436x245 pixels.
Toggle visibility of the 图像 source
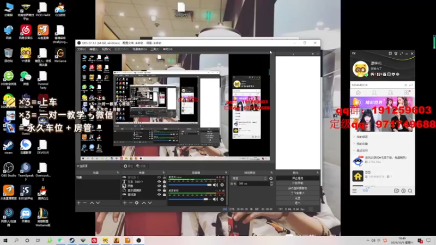[159, 186]
